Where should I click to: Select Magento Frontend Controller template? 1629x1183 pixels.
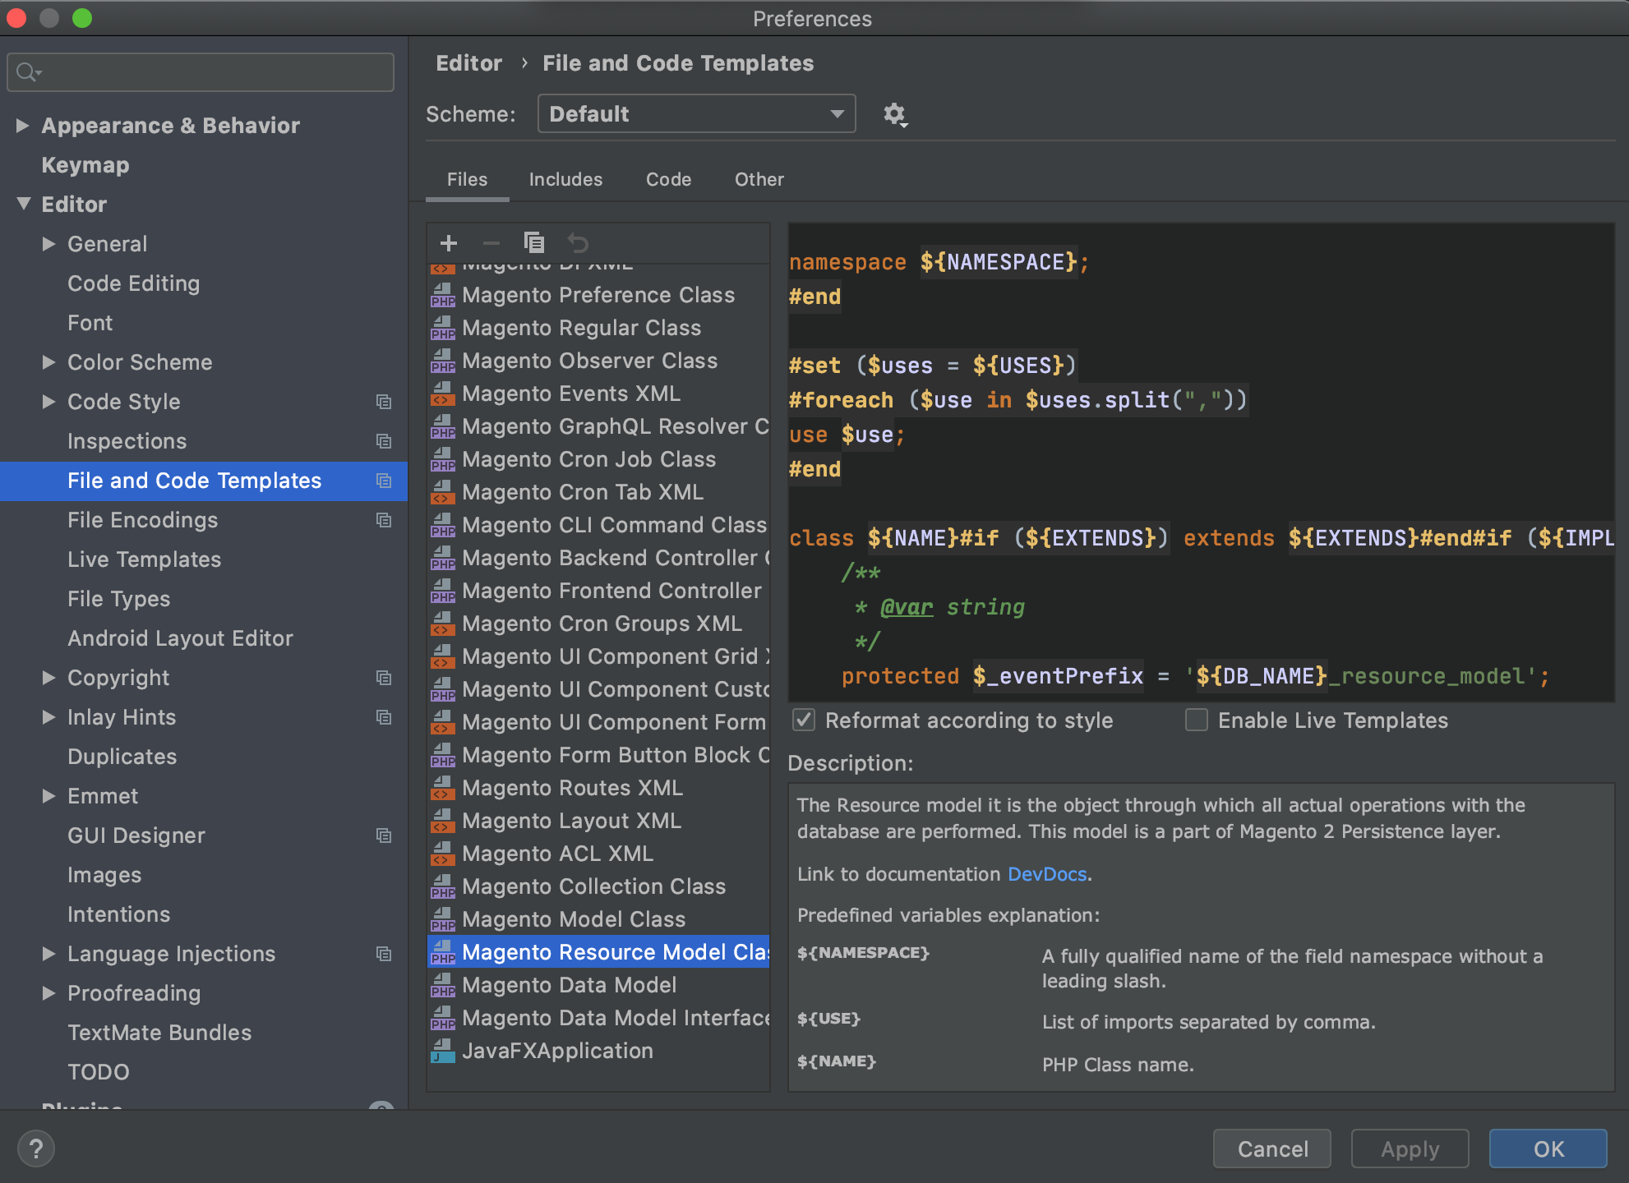598,591
